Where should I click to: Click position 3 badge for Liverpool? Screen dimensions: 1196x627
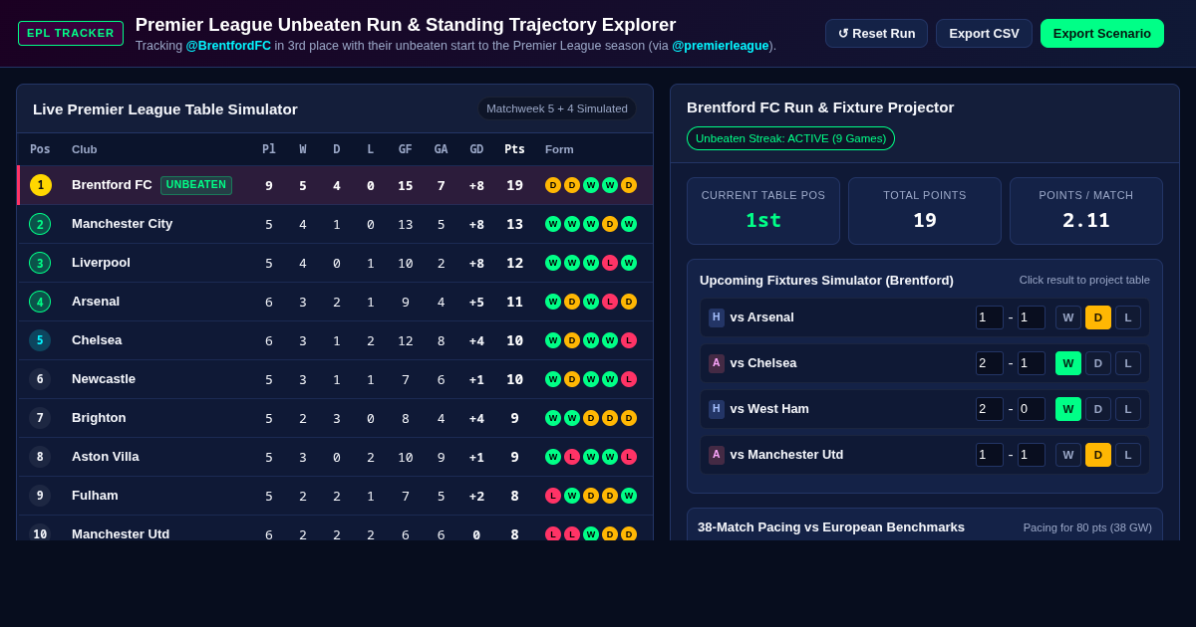40,263
